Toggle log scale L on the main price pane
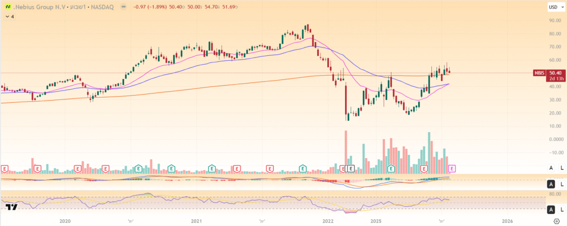The image size is (567, 226). coord(561,167)
